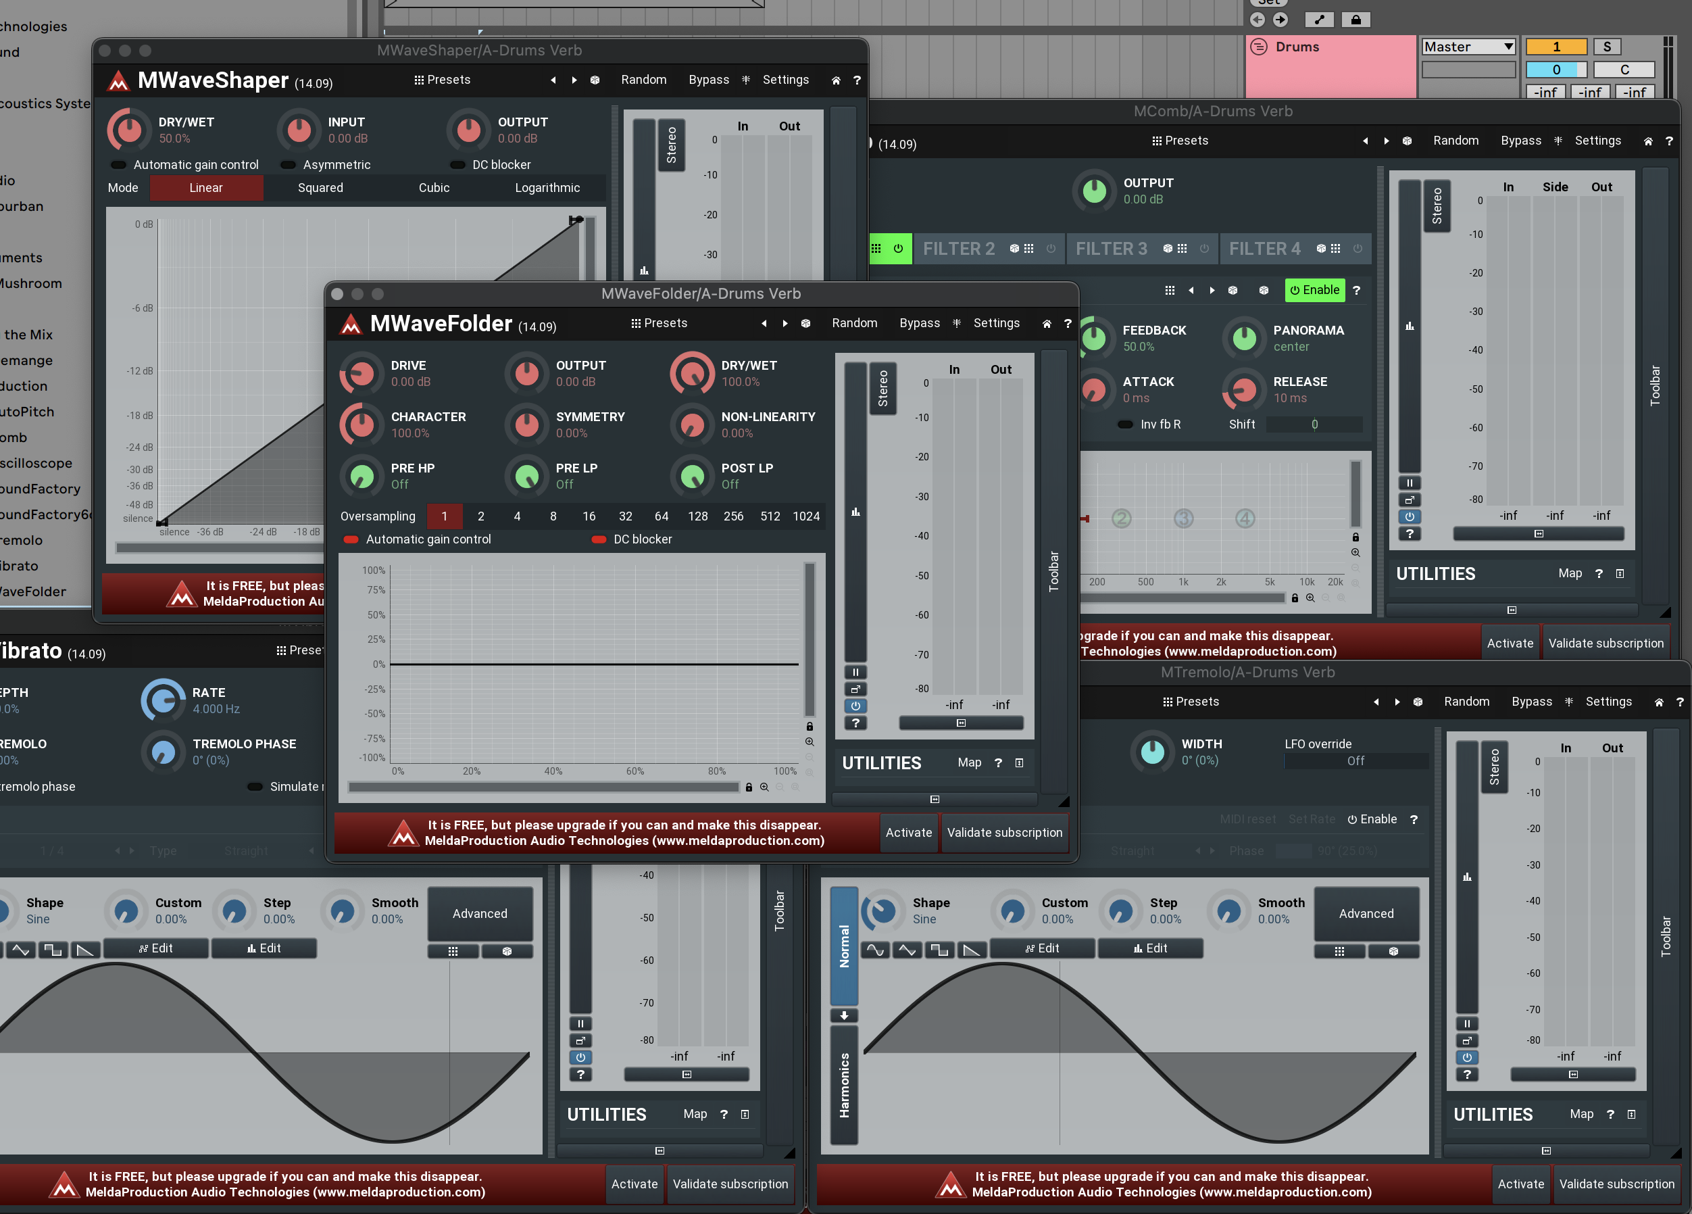This screenshot has width=1692, height=1214.
Task: Select the Normal tab in MTremolo LFO
Action: [x=845, y=947]
